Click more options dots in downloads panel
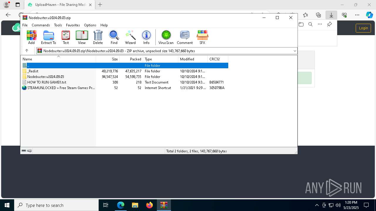Viewport: 376px width, 211px height. 320,24
